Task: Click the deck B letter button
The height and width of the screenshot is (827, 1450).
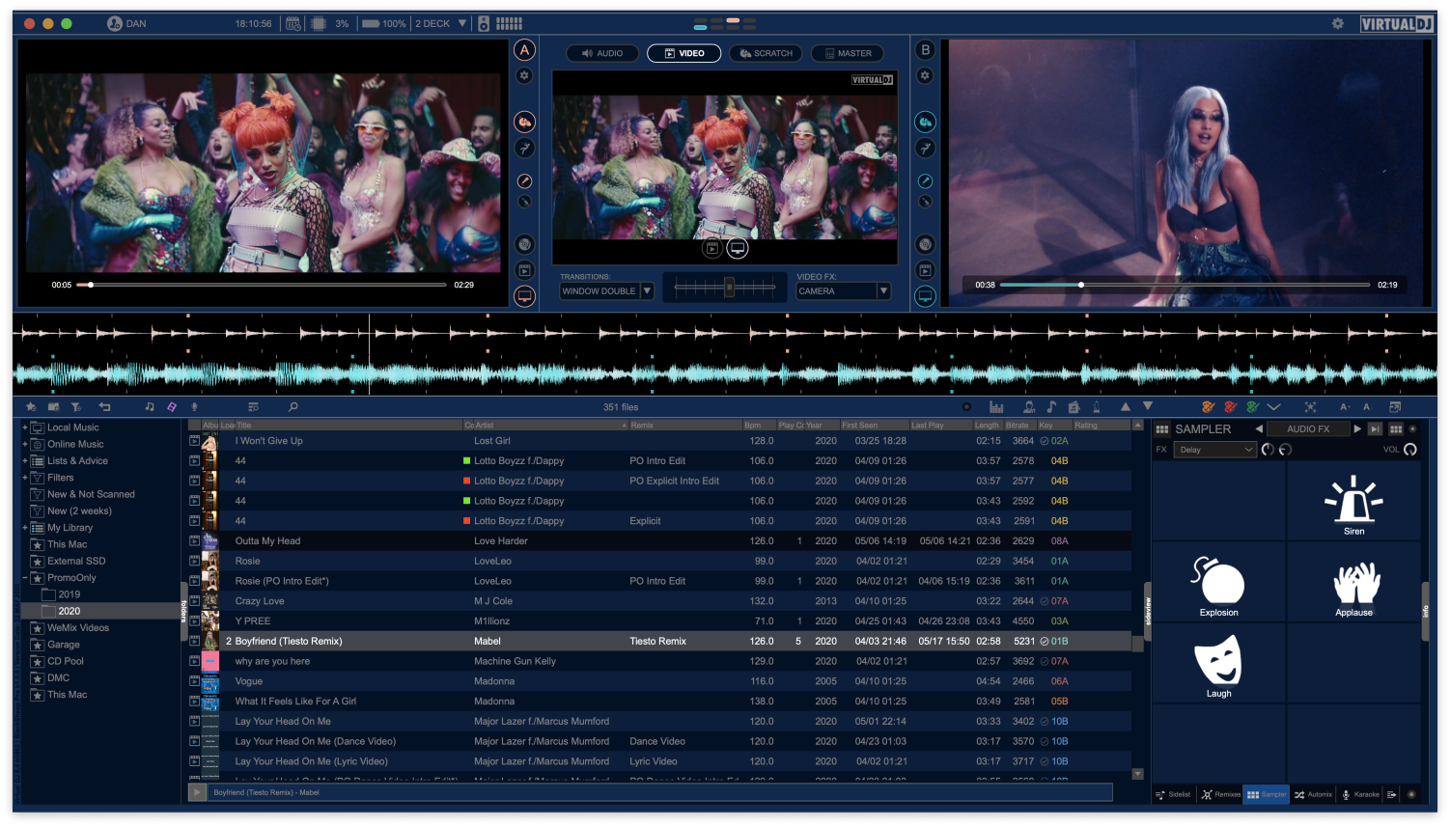Action: (x=925, y=50)
